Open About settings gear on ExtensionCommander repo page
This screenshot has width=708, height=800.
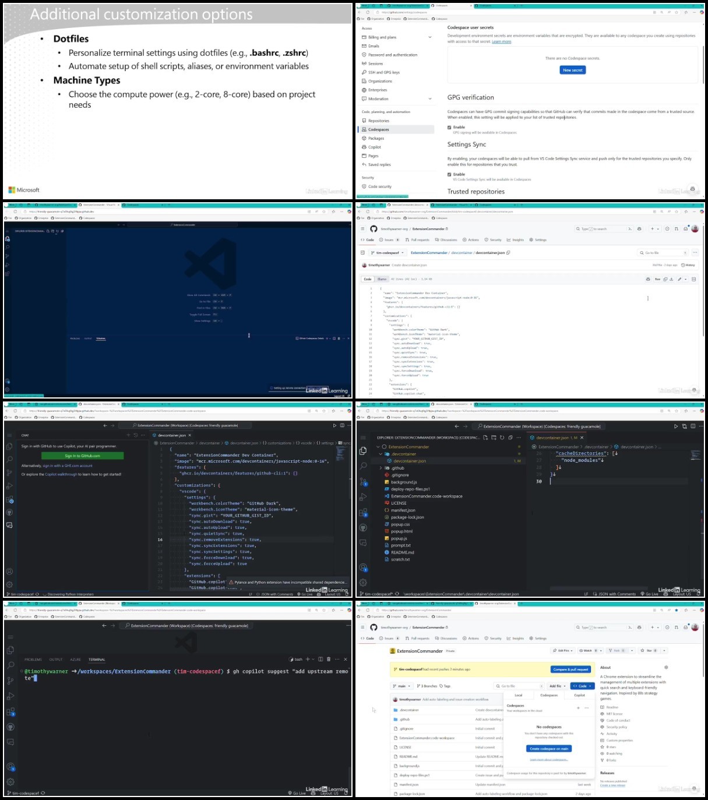666,667
